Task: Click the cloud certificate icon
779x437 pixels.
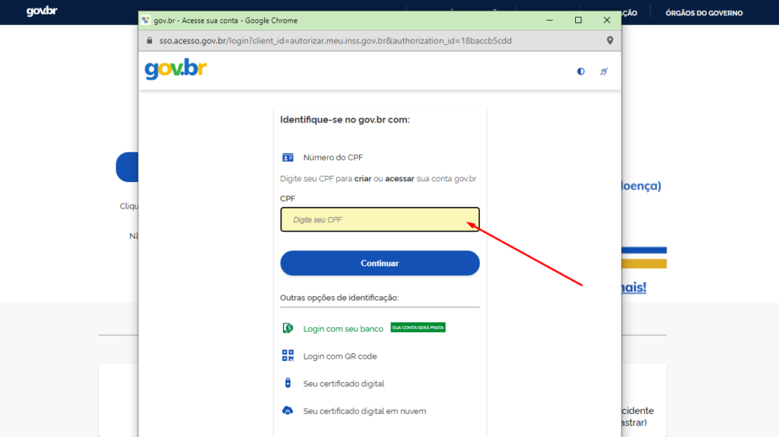Action: 288,410
